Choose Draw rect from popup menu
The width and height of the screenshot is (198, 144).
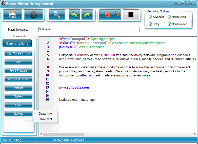pyautogui.click(x=45, y=119)
